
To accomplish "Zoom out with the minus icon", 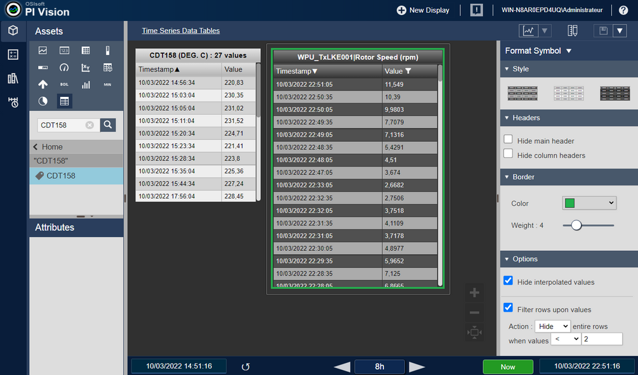I will pyautogui.click(x=474, y=312).
